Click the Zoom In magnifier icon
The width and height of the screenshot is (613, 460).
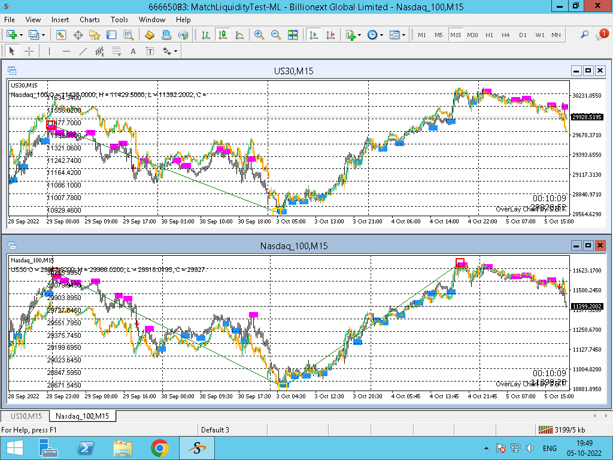259,35
